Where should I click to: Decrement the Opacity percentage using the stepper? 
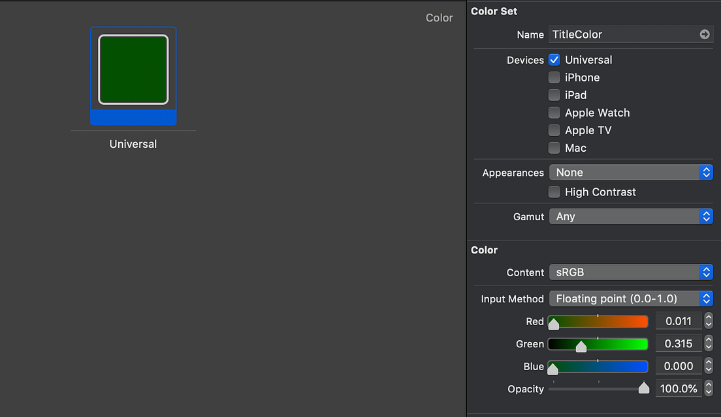(x=709, y=392)
